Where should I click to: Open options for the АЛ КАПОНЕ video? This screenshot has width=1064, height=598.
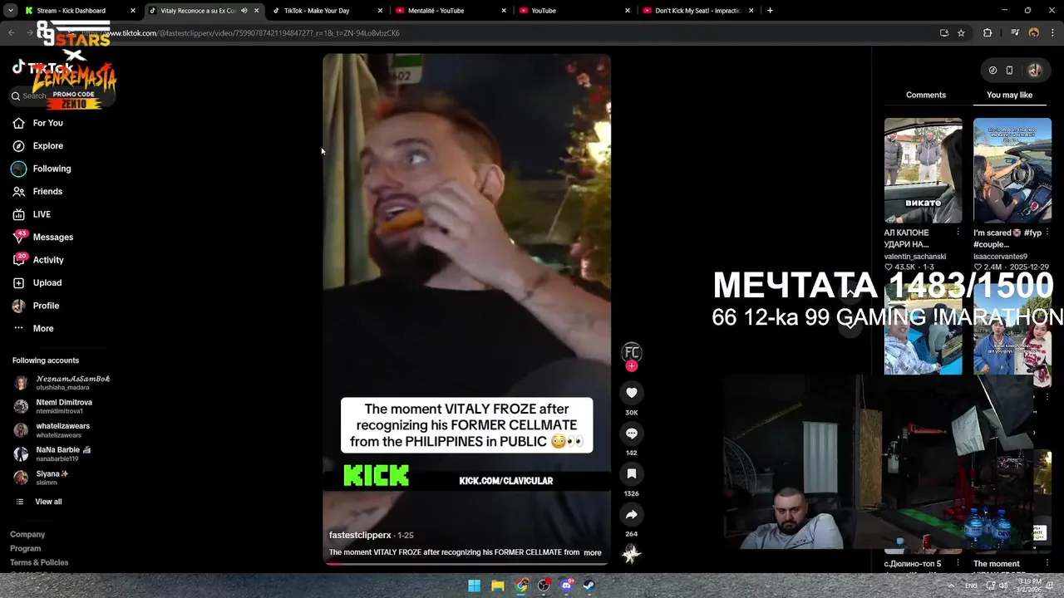pos(958,233)
